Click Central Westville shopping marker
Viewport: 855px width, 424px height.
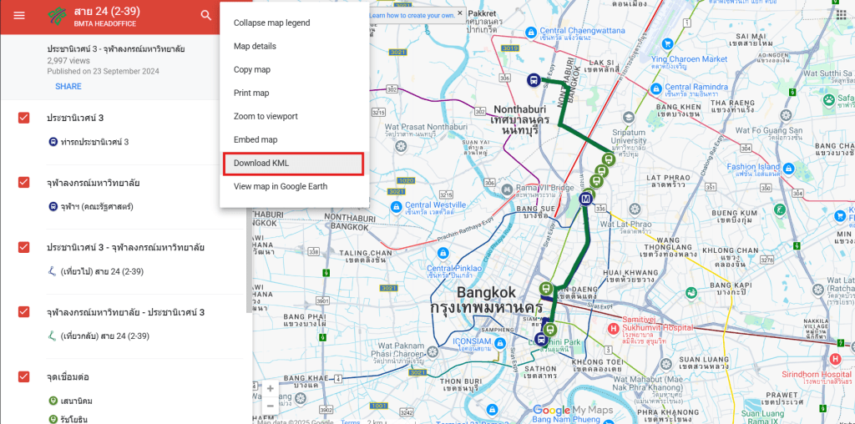click(x=397, y=207)
